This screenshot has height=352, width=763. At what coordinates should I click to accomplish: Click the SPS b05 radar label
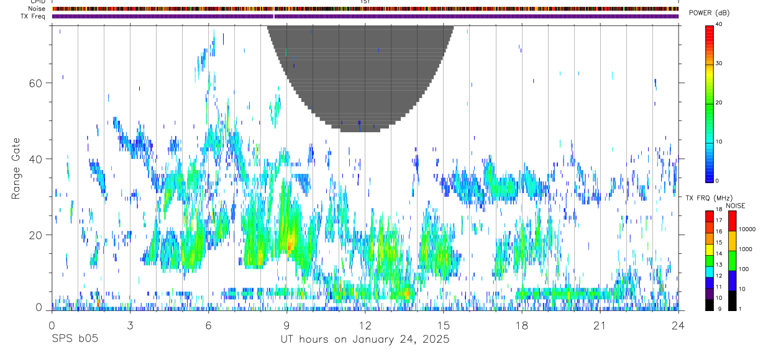coord(74,340)
